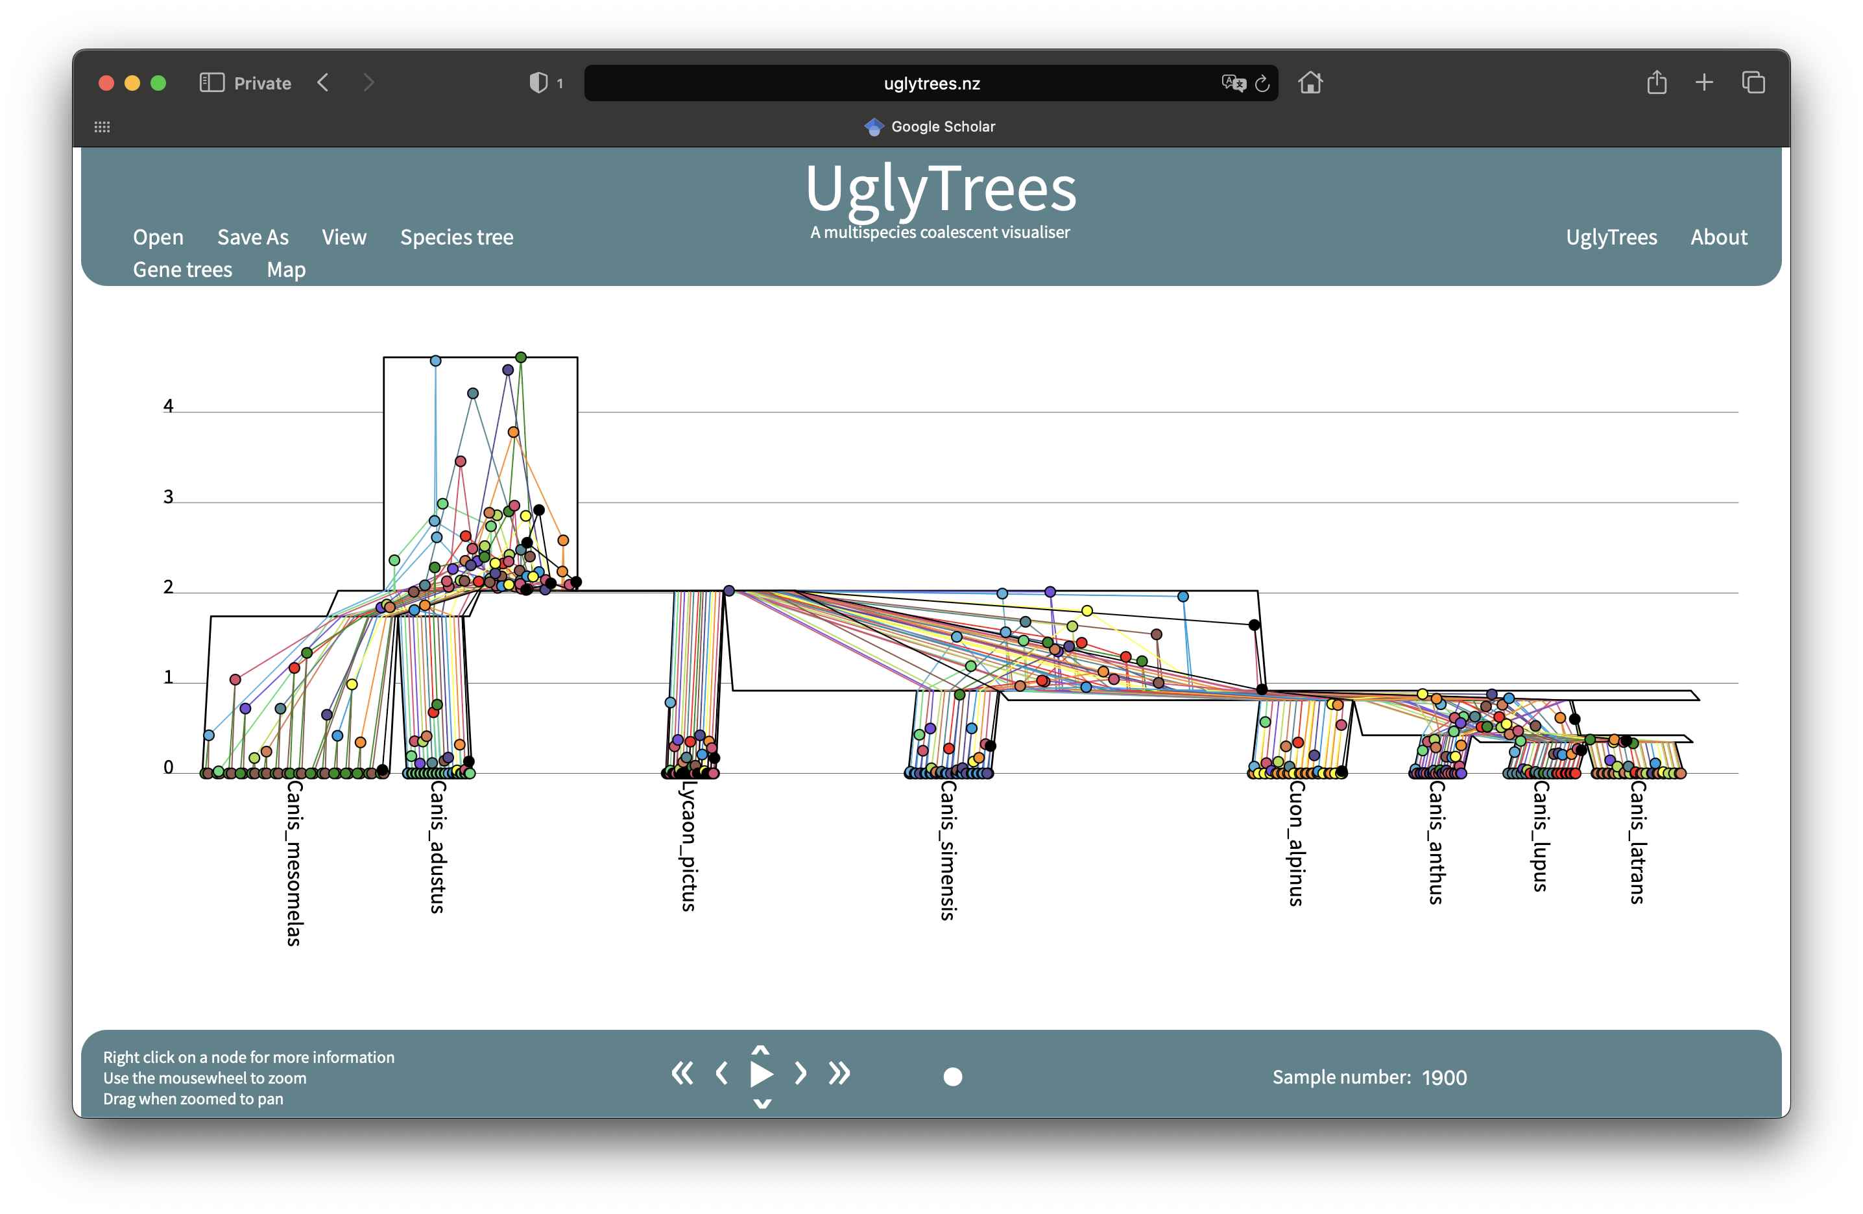Skip to last sample (double right arrows)
The image size is (1863, 1214).
839,1073
